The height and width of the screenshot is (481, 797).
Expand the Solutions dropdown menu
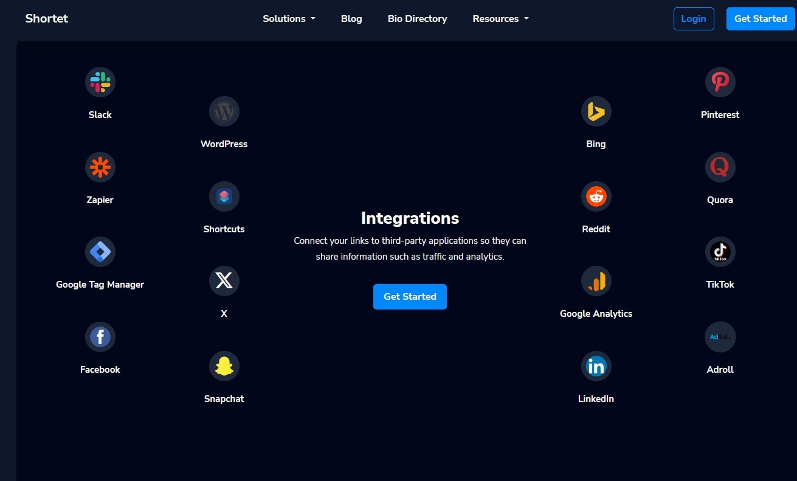click(x=289, y=19)
